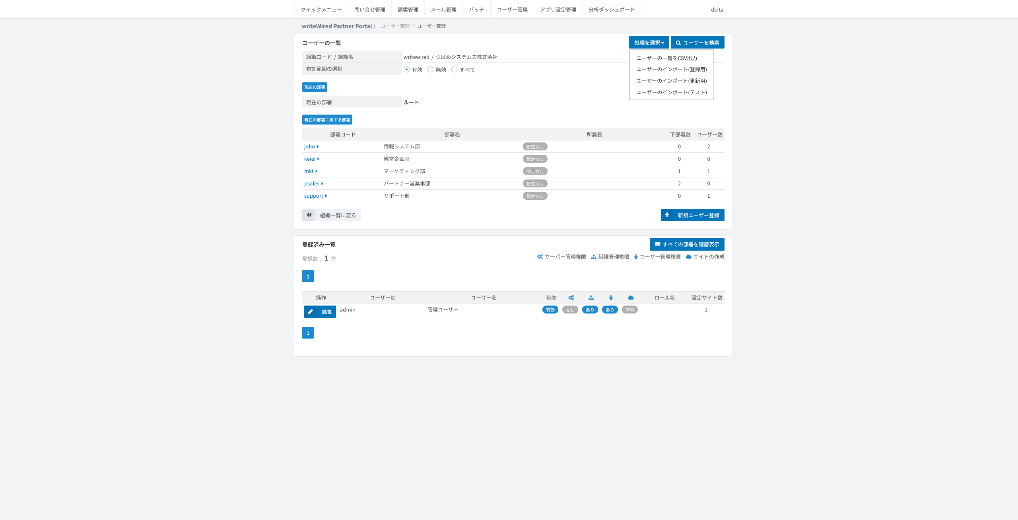Click the cloud column header icon in table

click(631, 298)
